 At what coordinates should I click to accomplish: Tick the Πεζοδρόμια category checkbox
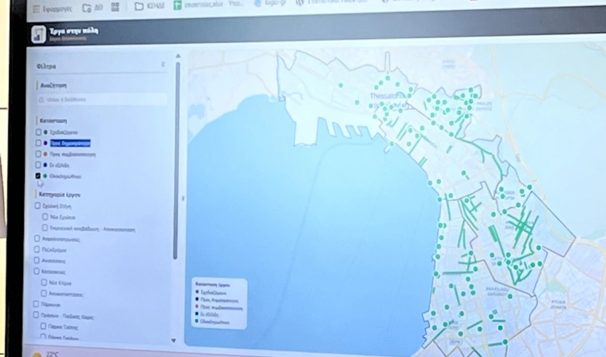pos(37,249)
